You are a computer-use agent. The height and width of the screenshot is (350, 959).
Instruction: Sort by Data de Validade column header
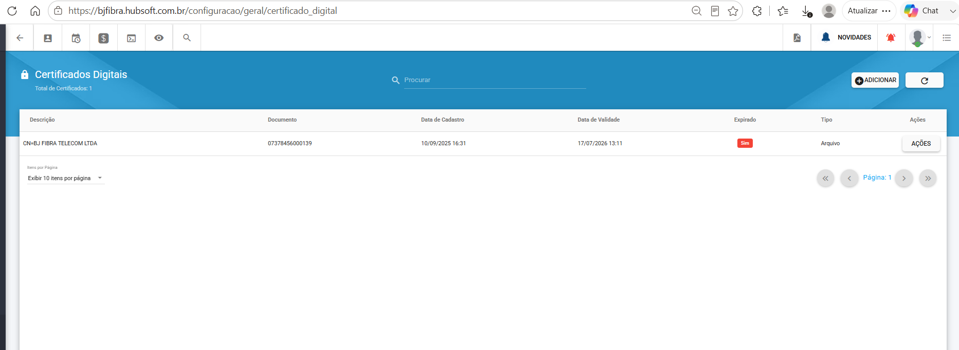click(599, 120)
